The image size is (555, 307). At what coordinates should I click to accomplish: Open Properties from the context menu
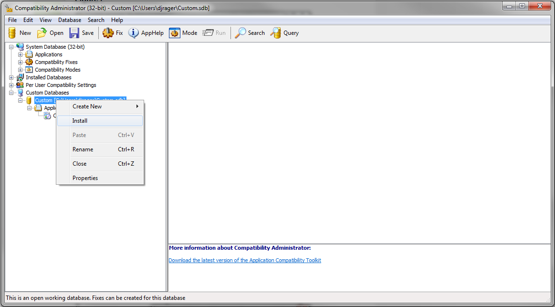[x=100, y=178]
